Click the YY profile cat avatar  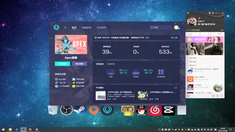192,21
